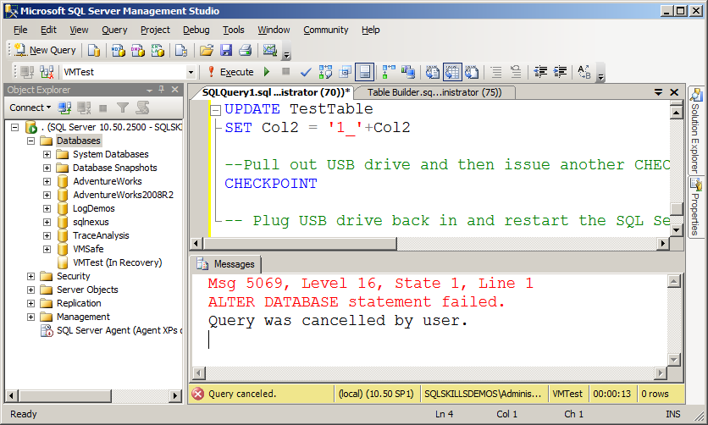Viewport: 708px width, 425px height.
Task: Click the Object Explorer filter funnel icon
Action: [x=122, y=108]
